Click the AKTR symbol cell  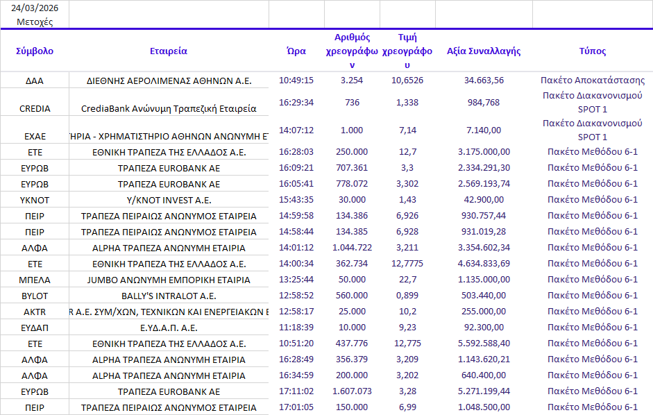pyautogui.click(x=35, y=312)
